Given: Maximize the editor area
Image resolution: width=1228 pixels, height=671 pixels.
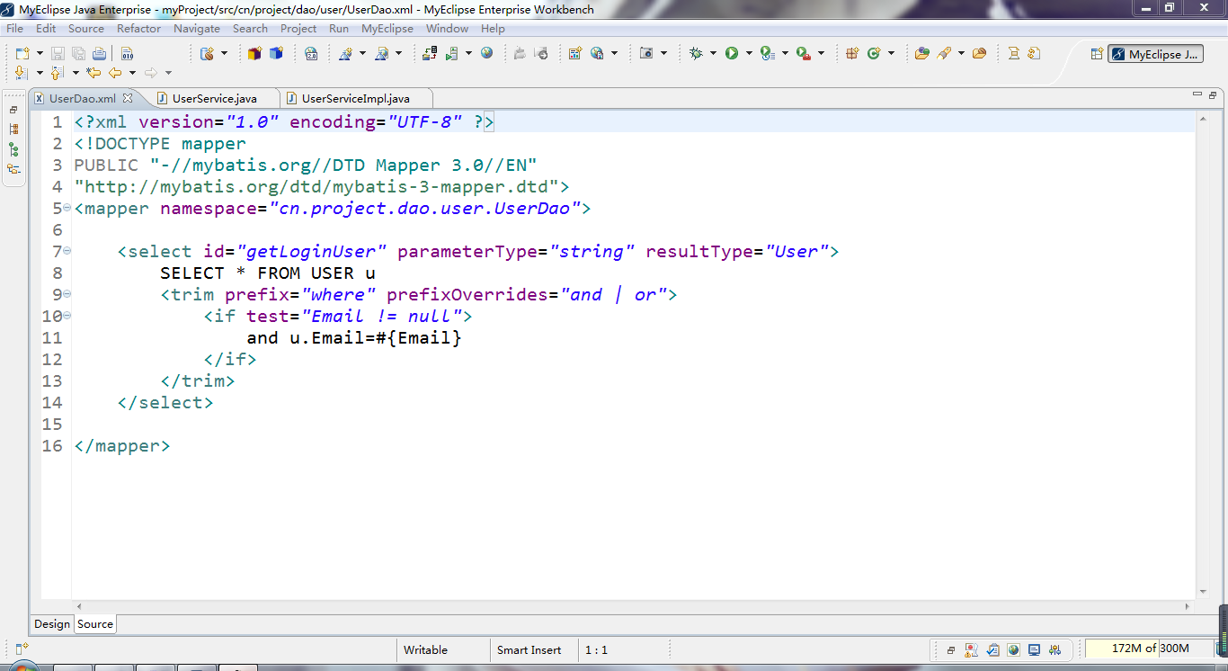Looking at the screenshot, I should point(1212,94).
